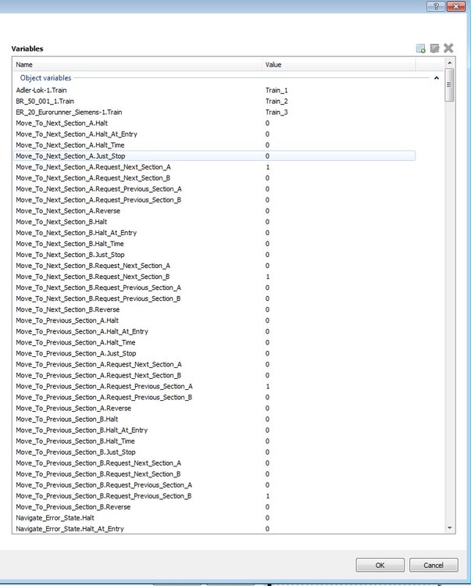Screen dimensions: 471x586
Task: Select Move_To_Next_Section_B.Halt row
Action: (x=214, y=222)
